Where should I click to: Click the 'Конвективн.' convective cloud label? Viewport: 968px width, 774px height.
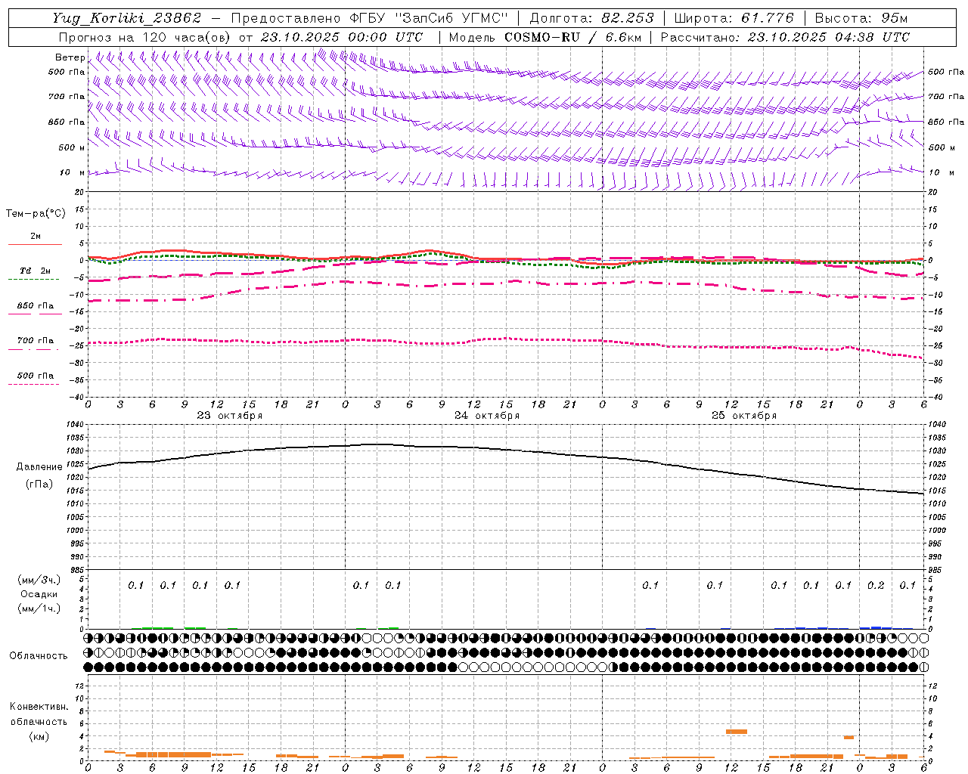point(39,707)
